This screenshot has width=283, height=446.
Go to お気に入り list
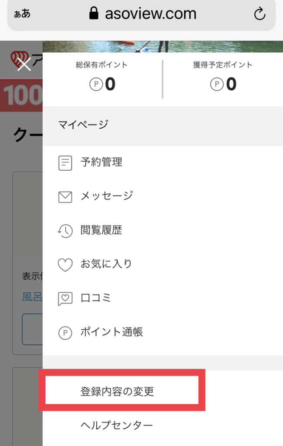point(163,264)
